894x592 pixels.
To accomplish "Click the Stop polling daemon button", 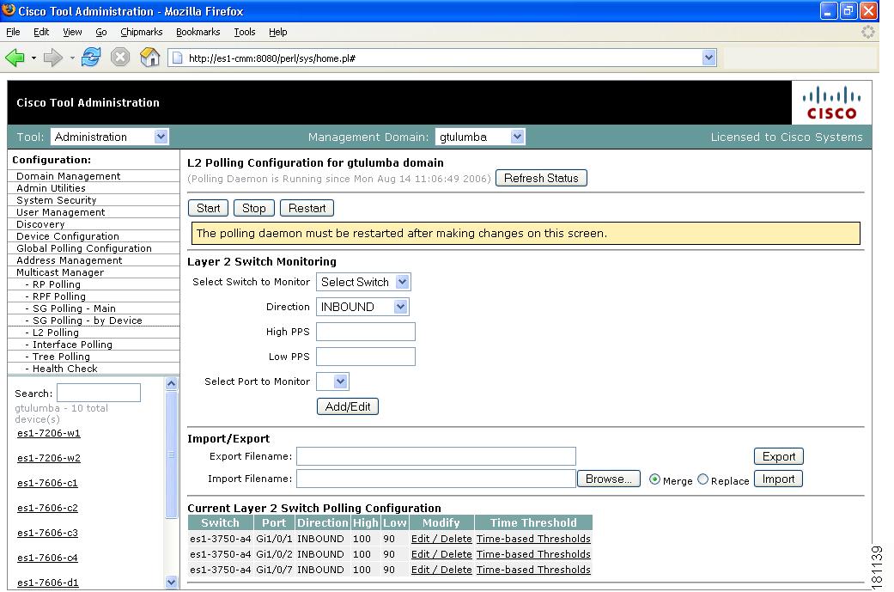I will pos(253,208).
